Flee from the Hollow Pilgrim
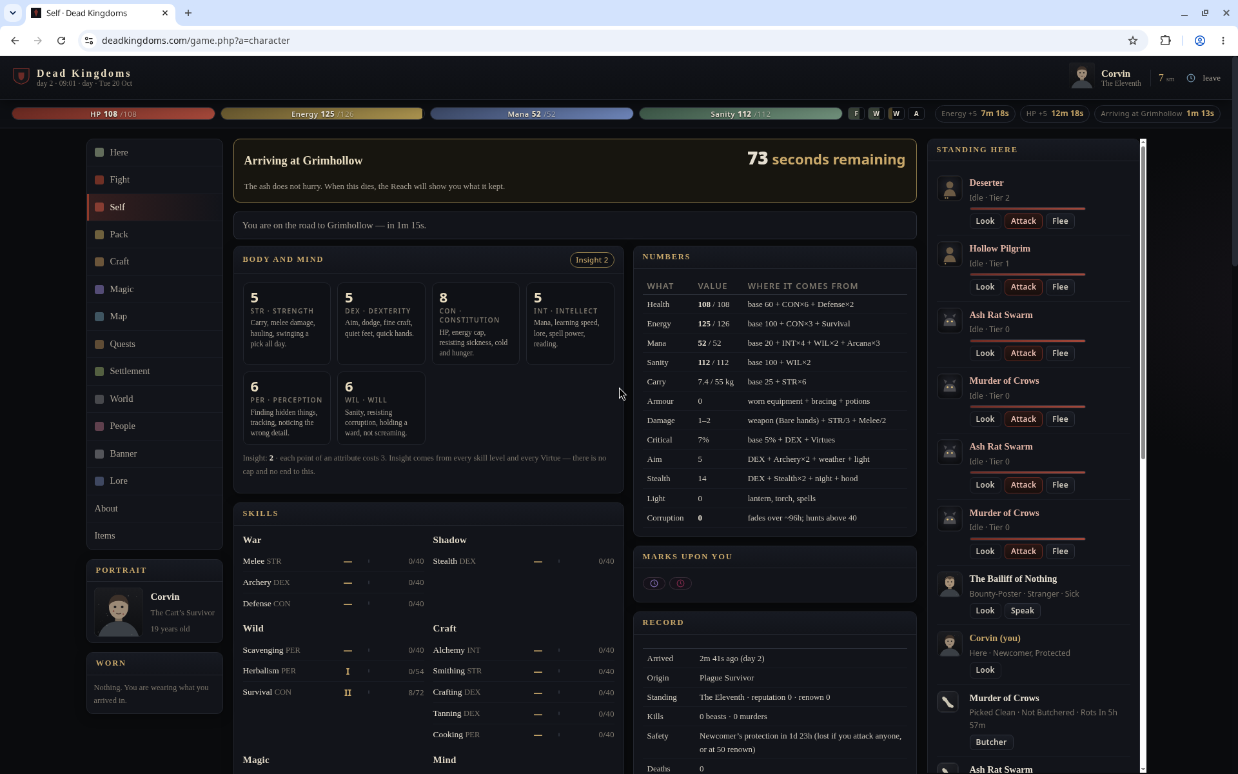Viewport: 1238px width, 774px height. (x=1060, y=287)
